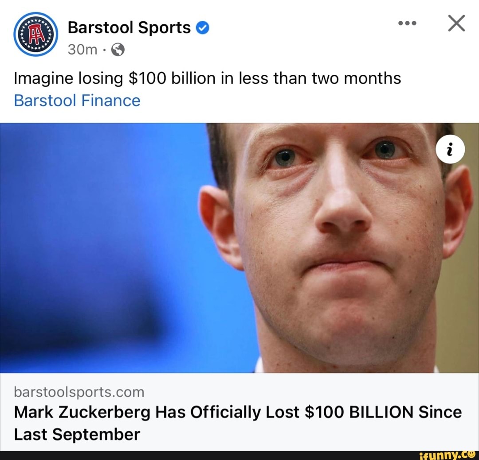479x460 pixels.
Task: Tap the circular info icon on photo
Action: (450, 150)
